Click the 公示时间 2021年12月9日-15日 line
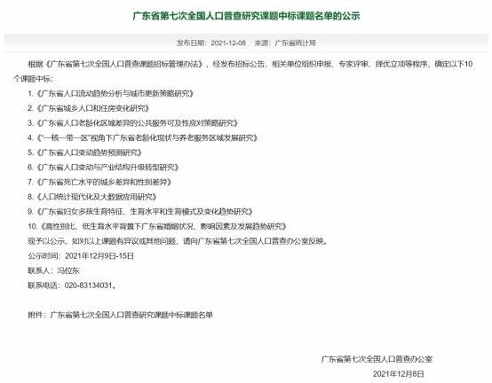Viewport: 492px width, 383px height. pyautogui.click(x=81, y=256)
